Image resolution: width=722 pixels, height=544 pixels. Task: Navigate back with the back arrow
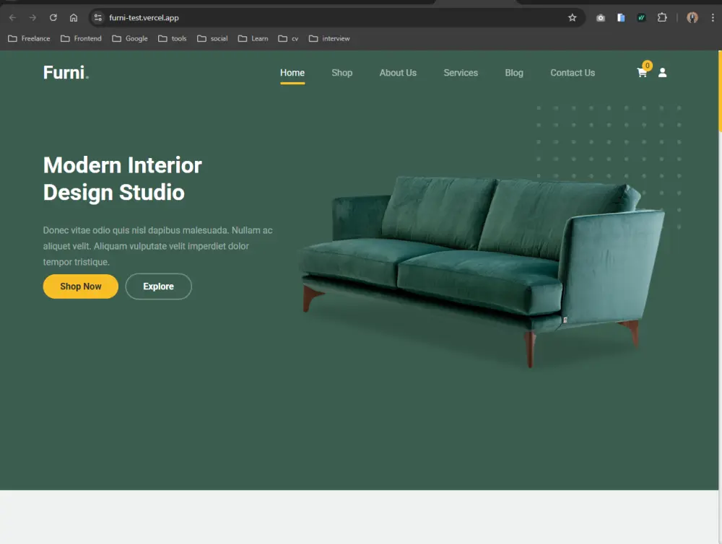coord(12,17)
